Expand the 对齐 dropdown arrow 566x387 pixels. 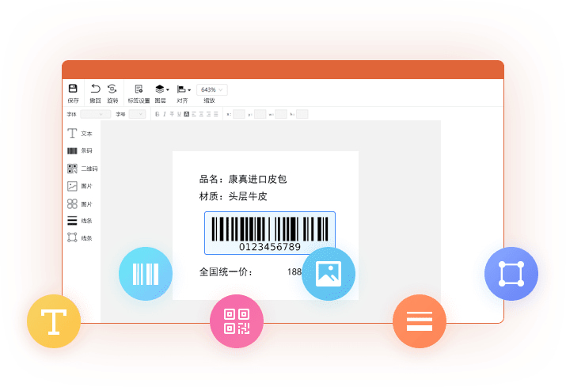pos(189,90)
